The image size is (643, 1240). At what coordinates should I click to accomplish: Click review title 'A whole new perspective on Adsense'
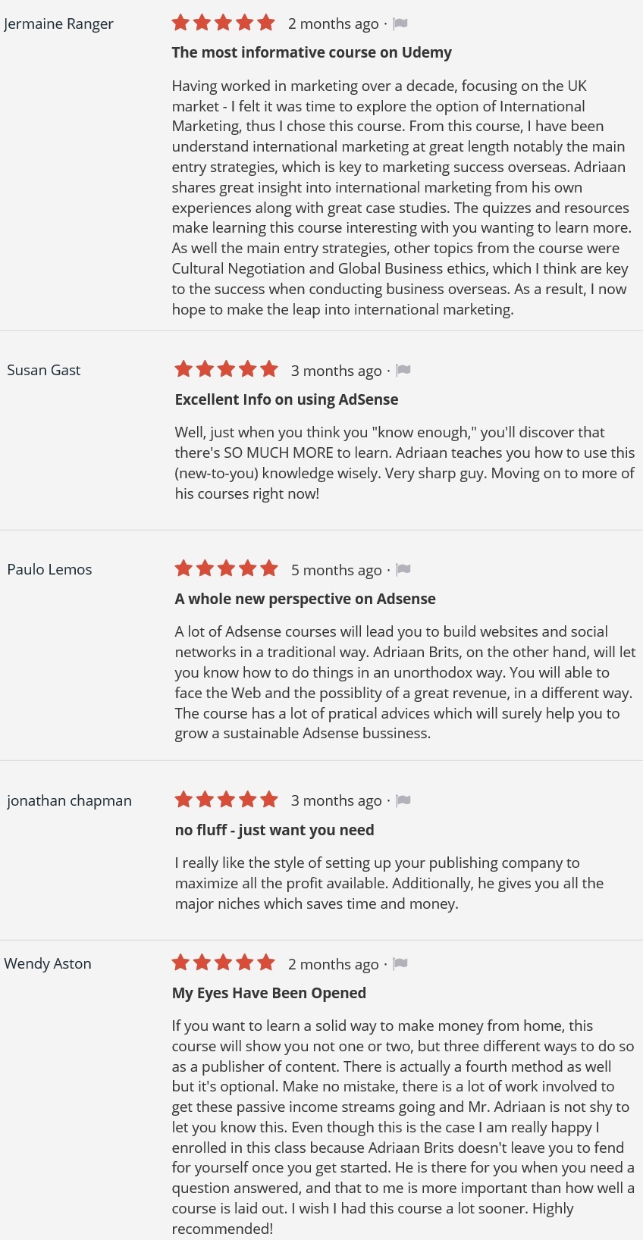point(305,599)
